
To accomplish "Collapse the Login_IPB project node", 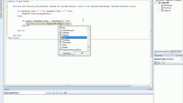I will (156, 3).
